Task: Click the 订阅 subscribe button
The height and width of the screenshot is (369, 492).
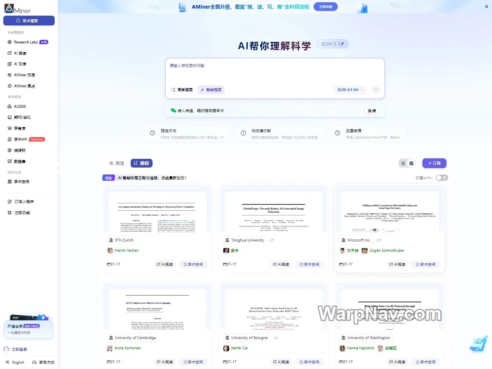Action: (434, 163)
